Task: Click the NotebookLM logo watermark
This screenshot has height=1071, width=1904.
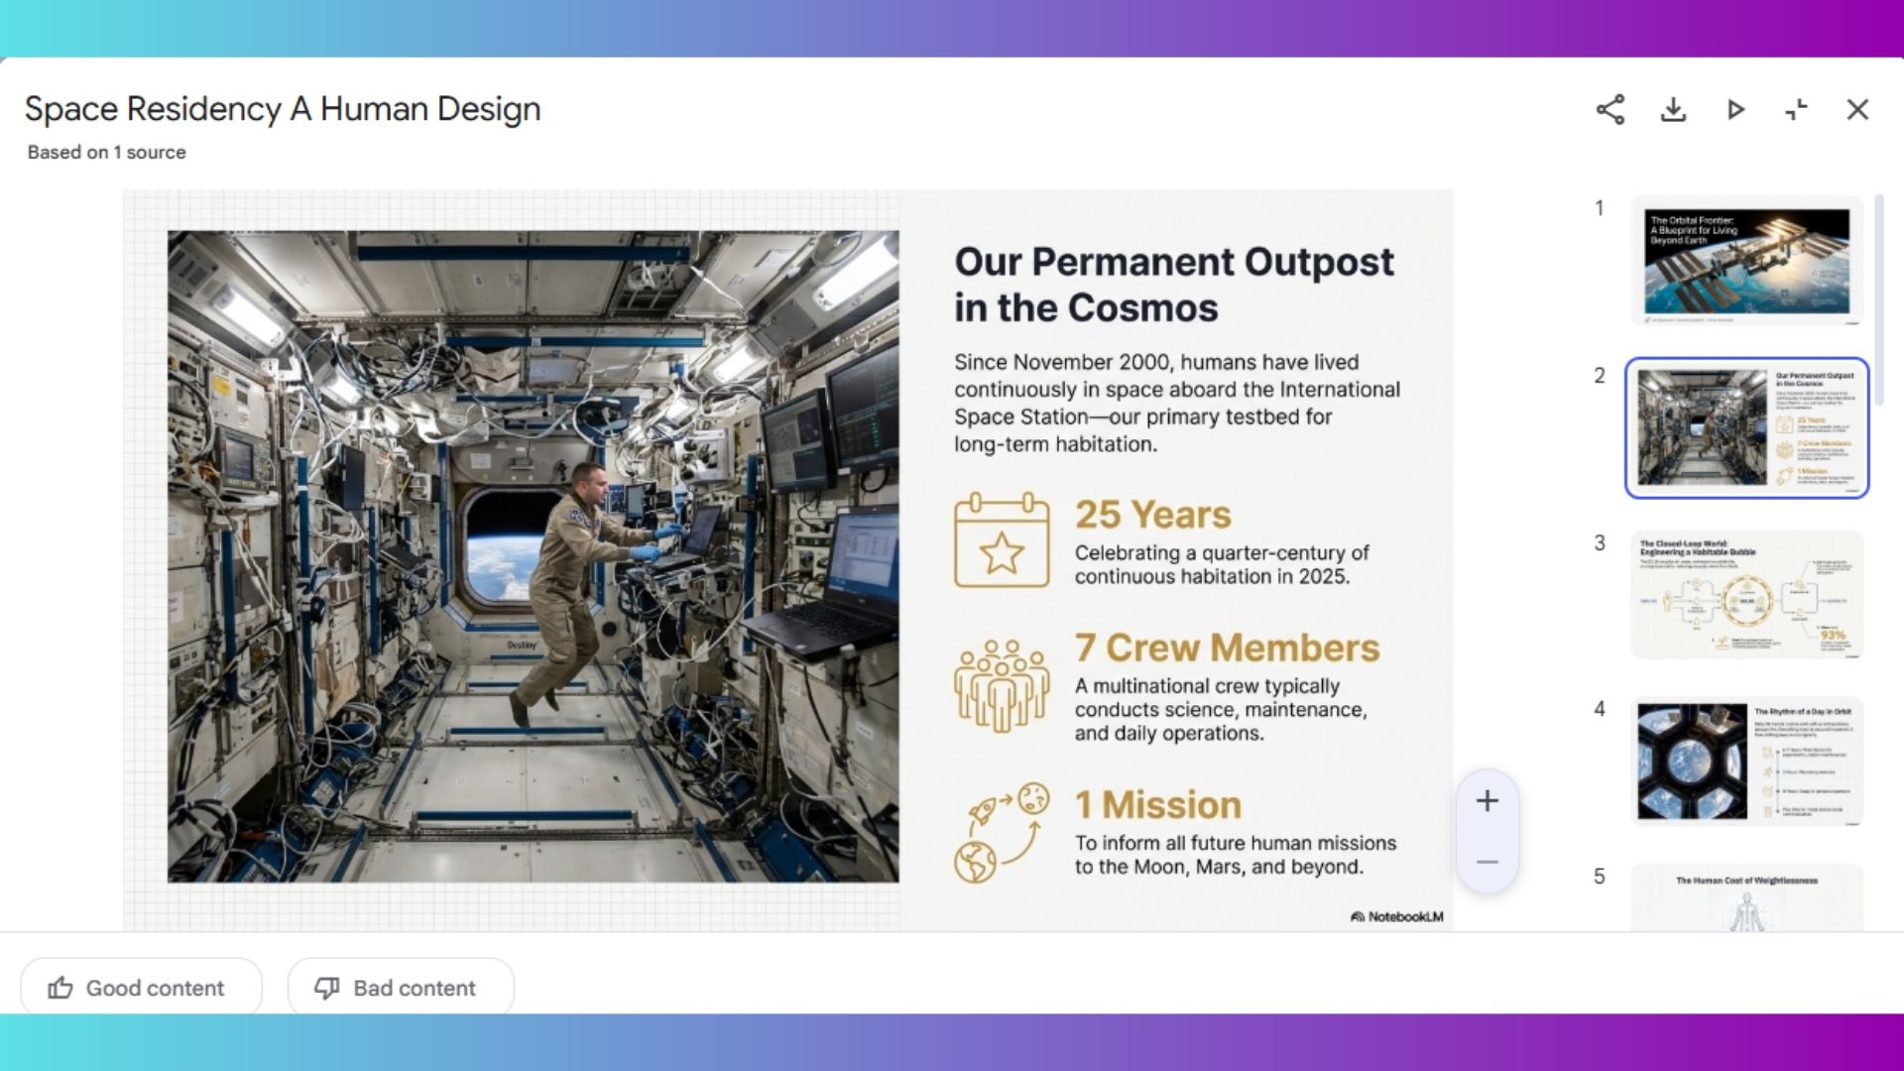Action: tap(1396, 917)
